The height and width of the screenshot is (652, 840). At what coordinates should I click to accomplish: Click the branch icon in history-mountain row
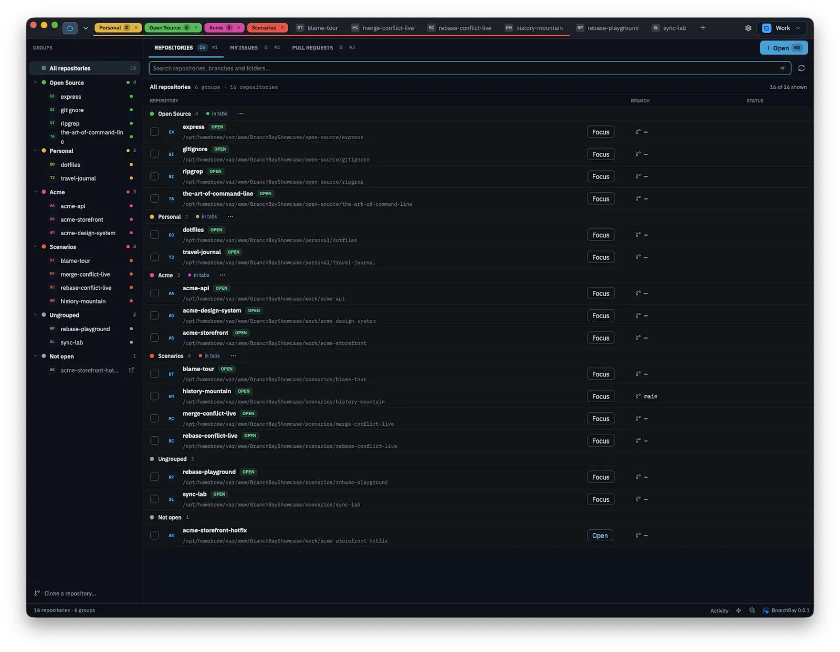pos(638,396)
